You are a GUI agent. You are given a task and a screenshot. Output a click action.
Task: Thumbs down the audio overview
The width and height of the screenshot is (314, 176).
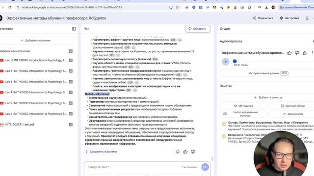coord(297,53)
